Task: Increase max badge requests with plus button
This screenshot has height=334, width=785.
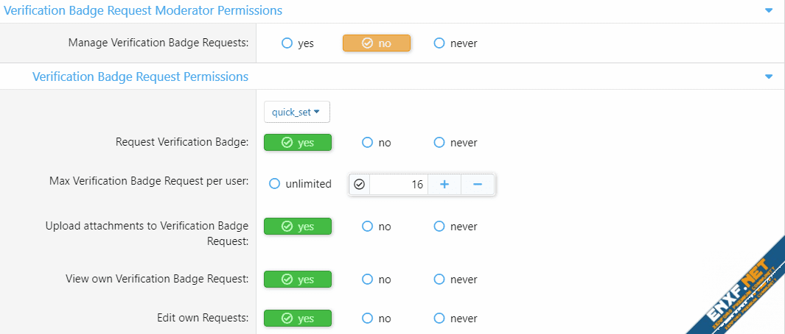Action: tap(444, 185)
